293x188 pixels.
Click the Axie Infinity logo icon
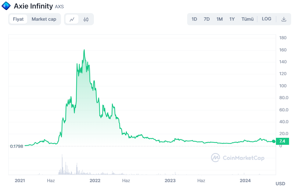(6, 6)
